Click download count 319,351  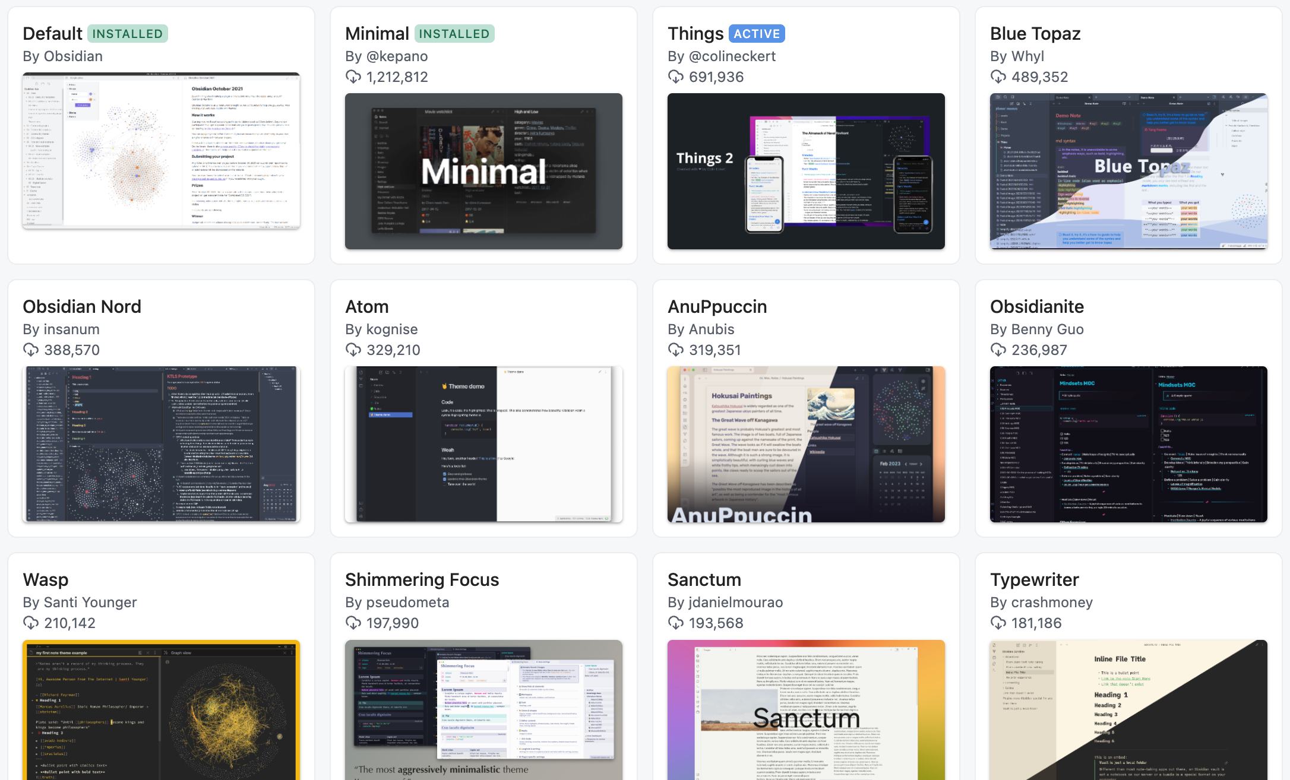click(715, 350)
